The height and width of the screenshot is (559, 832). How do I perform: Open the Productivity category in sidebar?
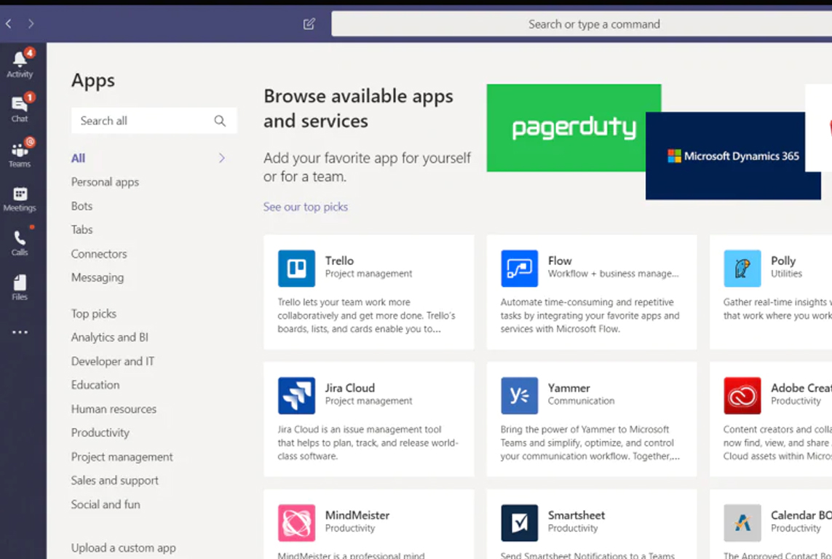(x=100, y=433)
